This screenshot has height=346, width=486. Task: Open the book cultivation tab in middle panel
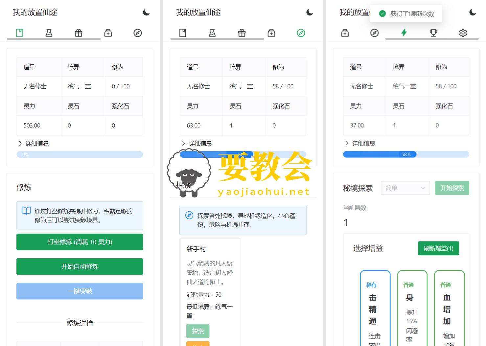pos(183,33)
